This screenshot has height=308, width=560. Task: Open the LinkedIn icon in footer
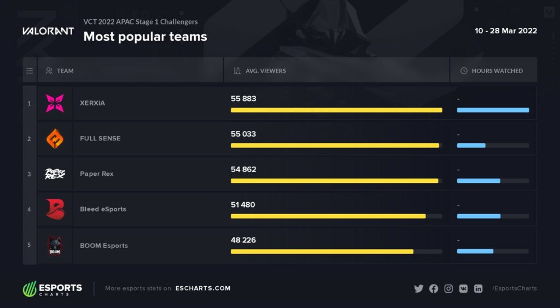pos(478,289)
